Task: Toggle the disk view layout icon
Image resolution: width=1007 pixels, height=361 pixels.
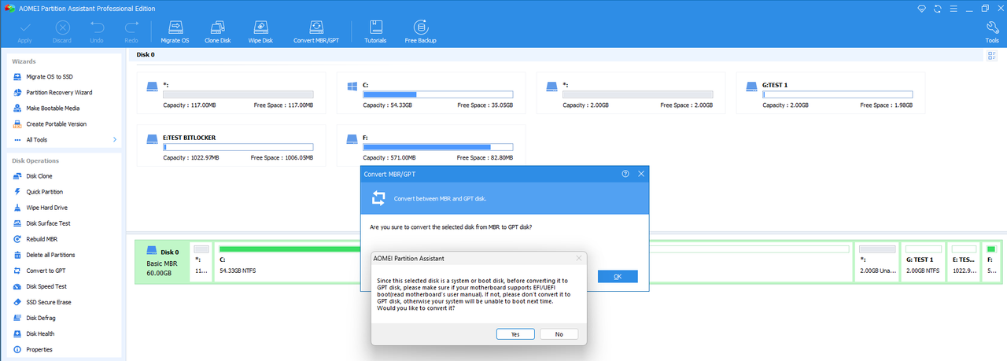Action: [x=991, y=55]
